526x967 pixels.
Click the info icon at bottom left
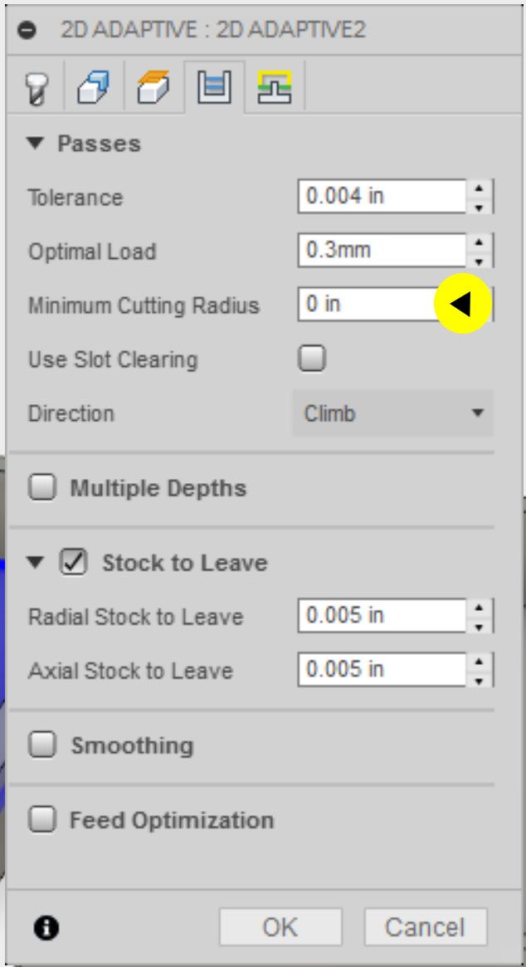click(x=46, y=928)
